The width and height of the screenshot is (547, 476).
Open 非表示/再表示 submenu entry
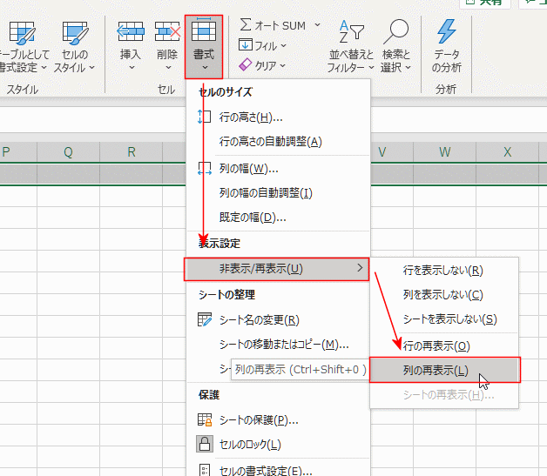[x=276, y=268]
